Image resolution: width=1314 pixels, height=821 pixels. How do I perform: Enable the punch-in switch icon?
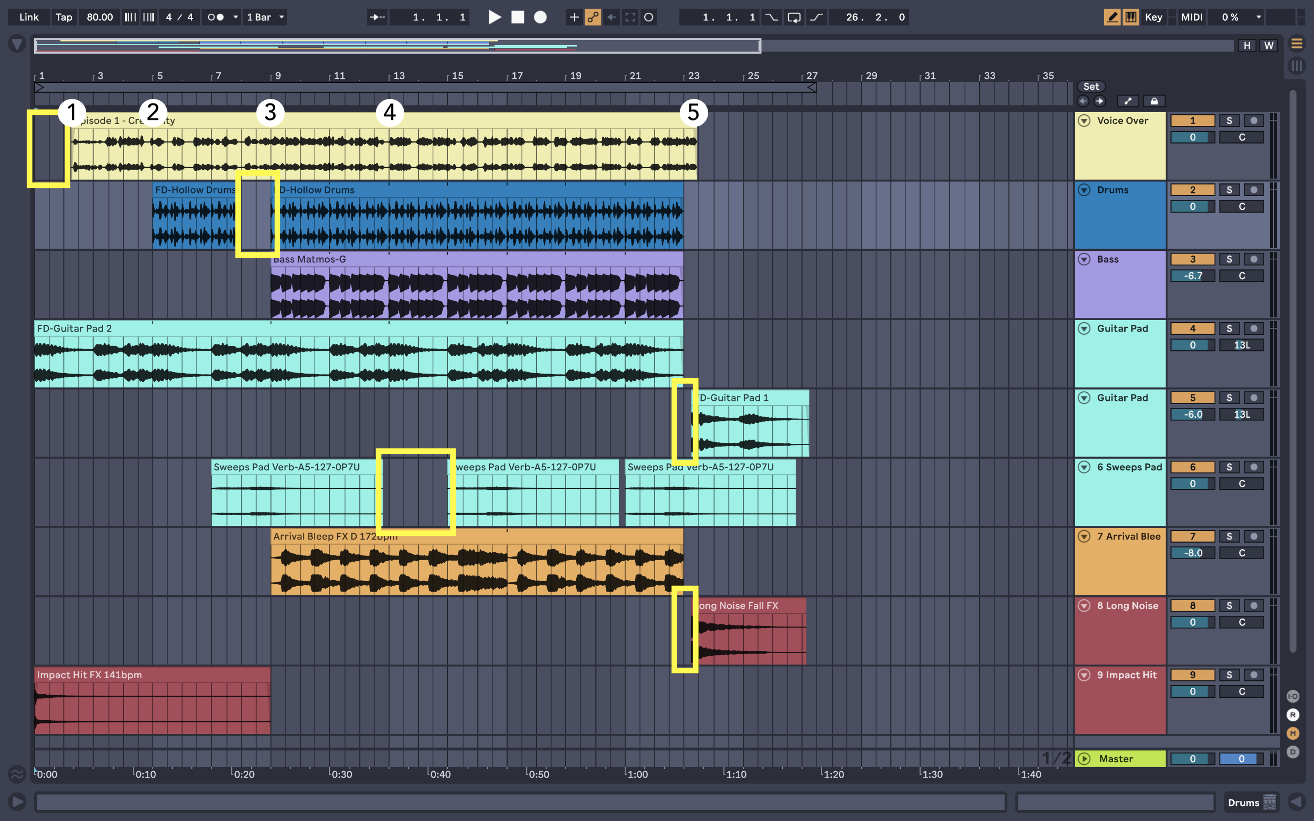point(771,17)
